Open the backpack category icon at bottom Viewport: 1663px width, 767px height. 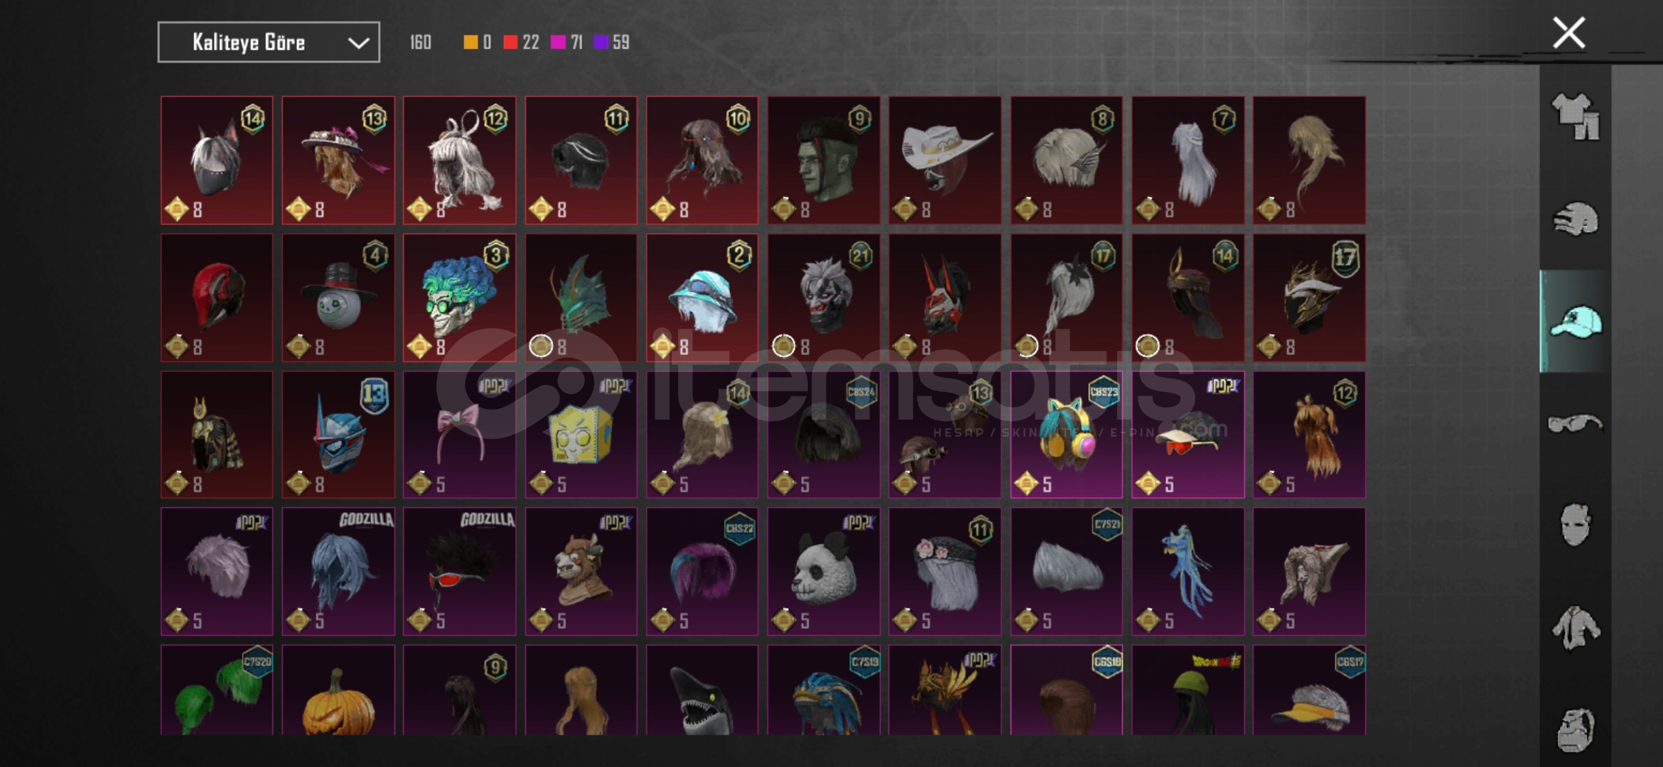pos(1576,729)
